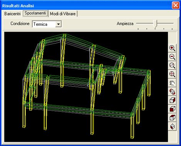Switch to cube view with top face red
Image resolution: width=181 pixels, height=146 pixels.
click(x=172, y=118)
